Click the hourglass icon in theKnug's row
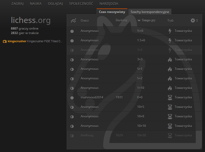This screenshot has width=205, height=152. (x=170, y=136)
